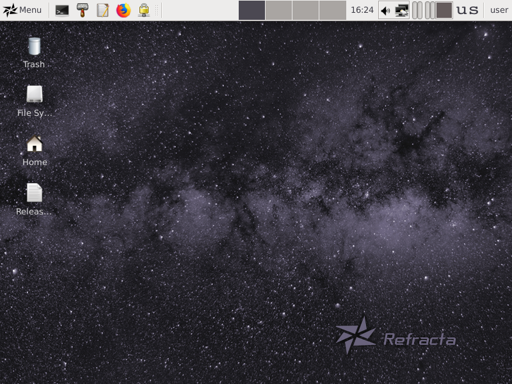Image resolution: width=512 pixels, height=384 pixels.
Task: Open the Refracta Menu button
Action: coord(22,10)
